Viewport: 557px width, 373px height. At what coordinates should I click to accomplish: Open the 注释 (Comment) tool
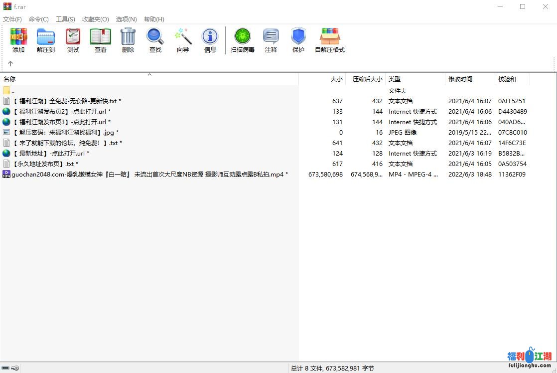[271, 40]
